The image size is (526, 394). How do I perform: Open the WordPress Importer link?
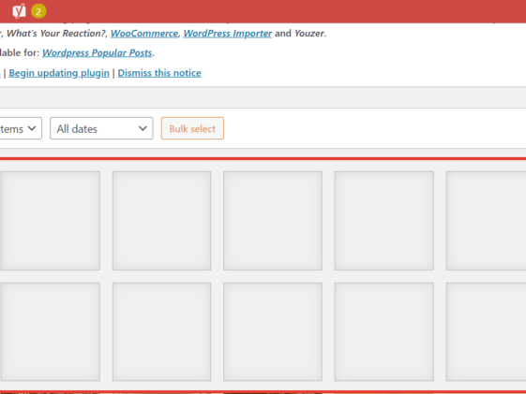228,34
